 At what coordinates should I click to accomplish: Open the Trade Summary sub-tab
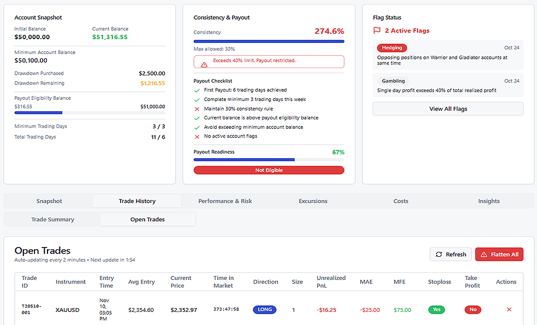pyautogui.click(x=52, y=219)
